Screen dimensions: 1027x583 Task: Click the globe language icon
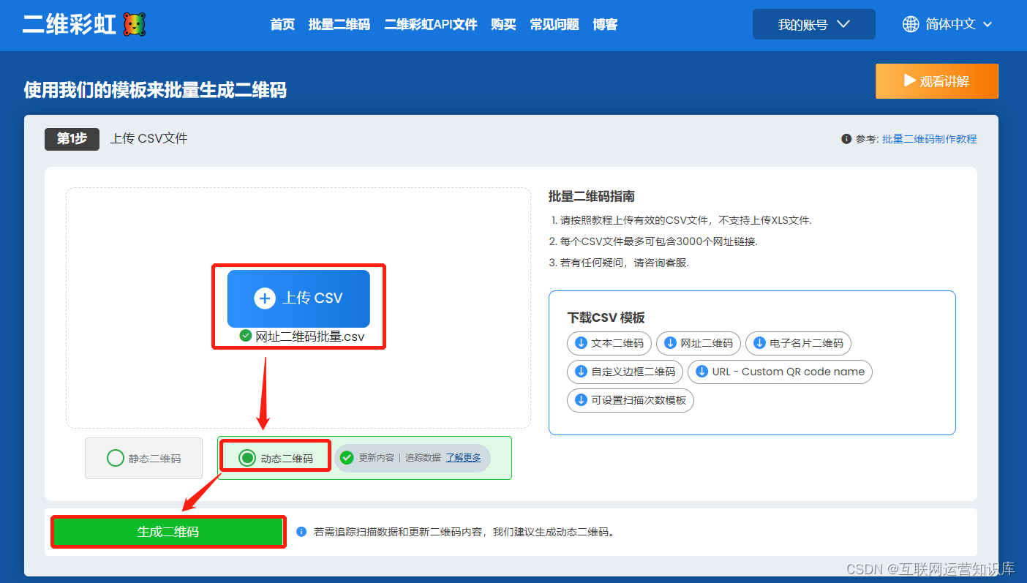[x=911, y=24]
